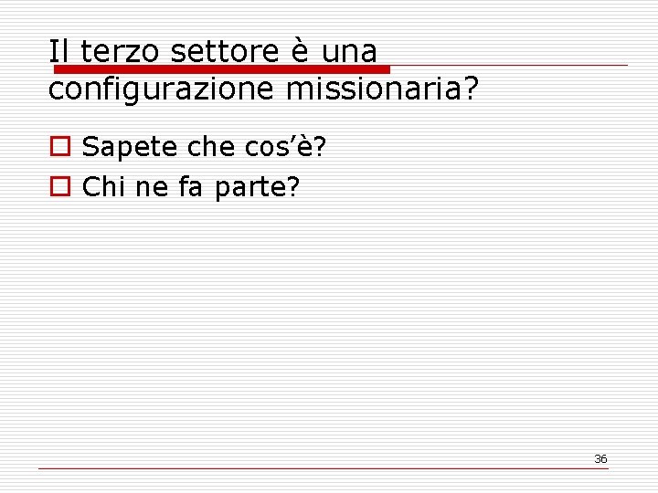Click the word 'Il' starting the title
The width and height of the screenshot is (658, 493).
(x=58, y=51)
